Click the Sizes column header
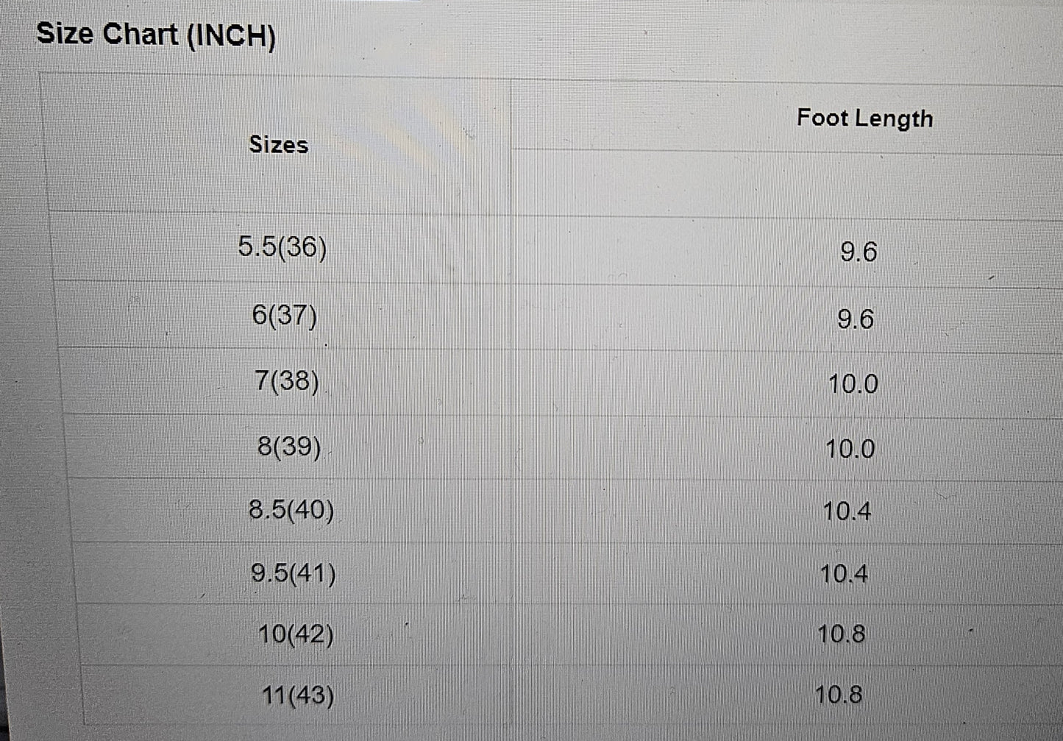This screenshot has width=1063, height=741. (x=278, y=144)
